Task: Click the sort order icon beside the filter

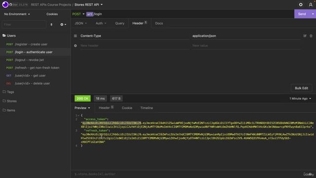Action: (51, 24)
